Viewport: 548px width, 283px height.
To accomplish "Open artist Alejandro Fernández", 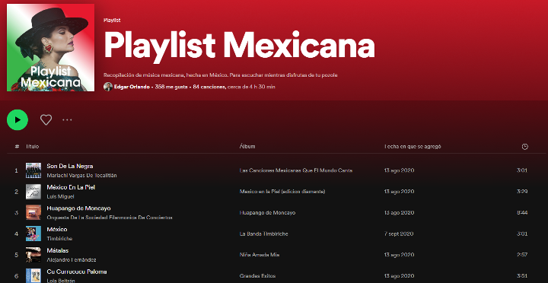I will [72, 260].
